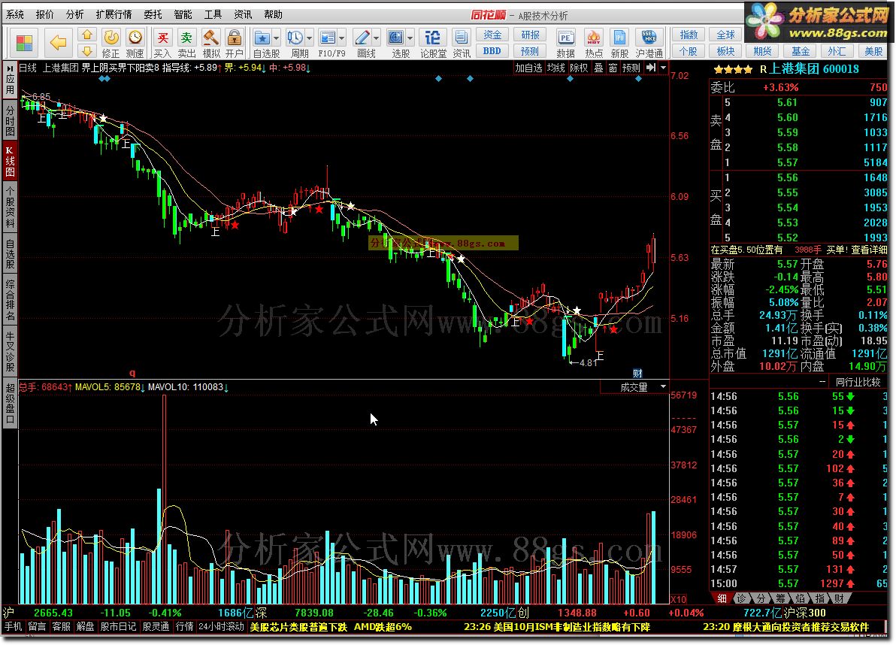Open the 同行业比较 link
The height and width of the screenshot is (645, 896).
tap(858, 382)
